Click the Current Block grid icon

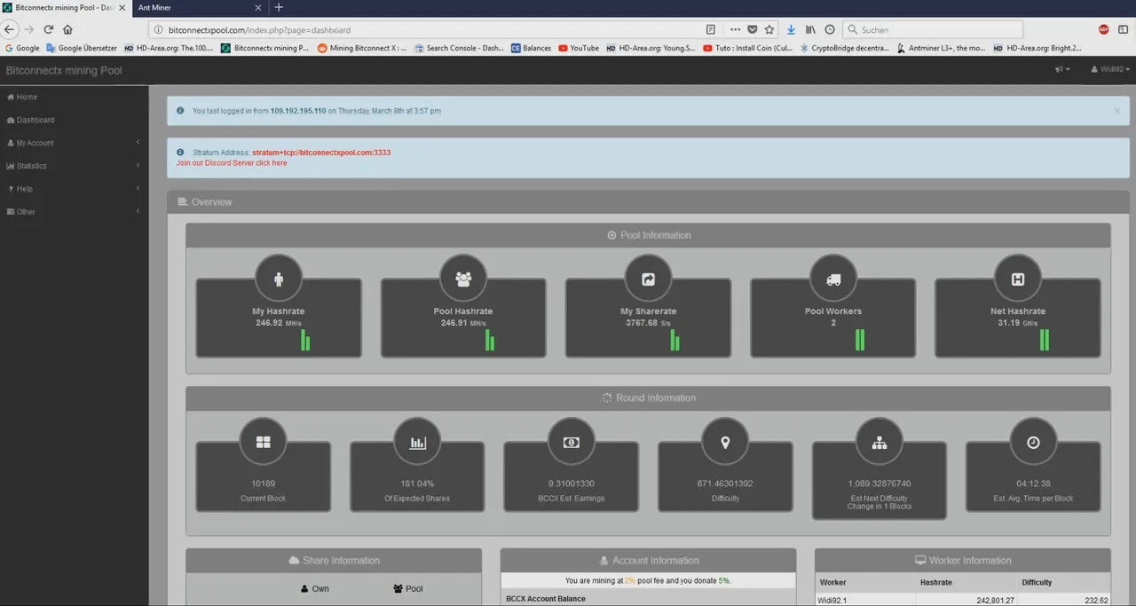(263, 442)
